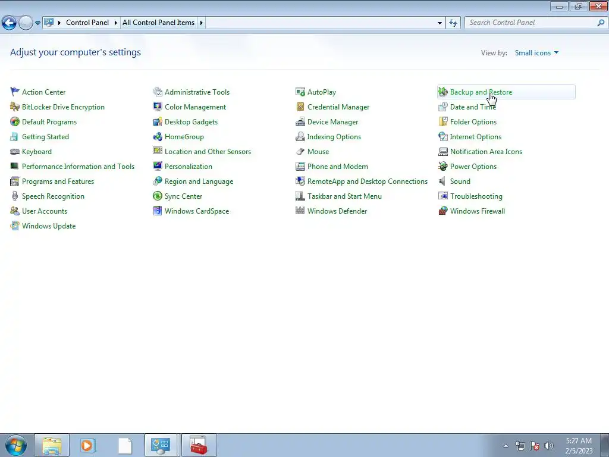
Task: Open the Action Center flag icon
Action: pyautogui.click(x=15, y=92)
